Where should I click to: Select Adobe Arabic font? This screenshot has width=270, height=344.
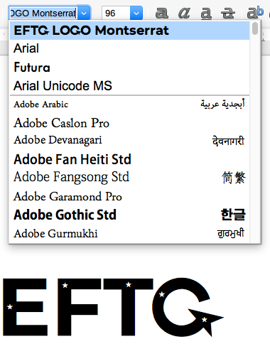click(129, 104)
